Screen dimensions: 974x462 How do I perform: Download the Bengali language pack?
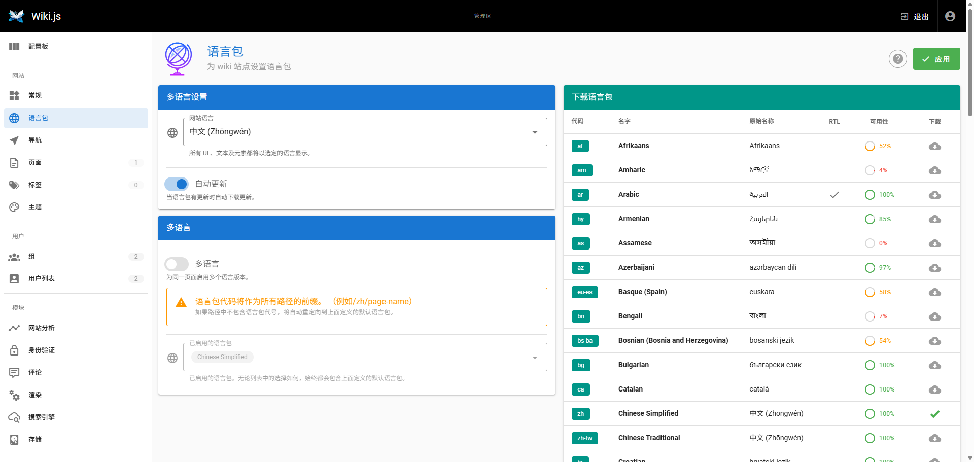tap(935, 316)
